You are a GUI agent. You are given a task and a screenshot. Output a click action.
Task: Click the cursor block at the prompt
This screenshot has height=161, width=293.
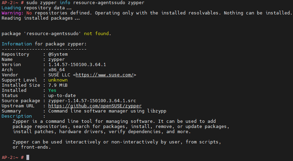pos(28,158)
